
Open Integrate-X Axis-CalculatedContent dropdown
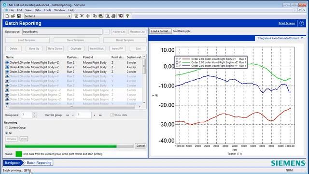pyautogui.click(x=302, y=38)
